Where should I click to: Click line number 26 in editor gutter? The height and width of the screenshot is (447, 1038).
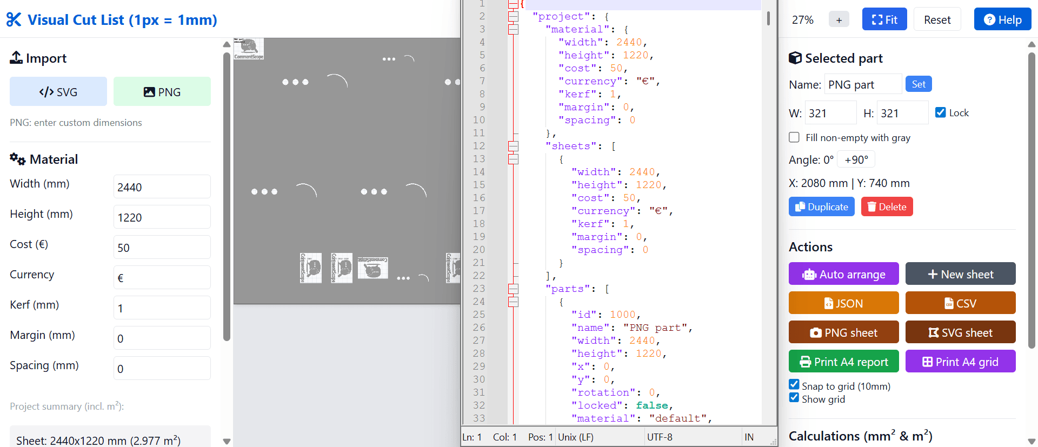pyautogui.click(x=479, y=328)
